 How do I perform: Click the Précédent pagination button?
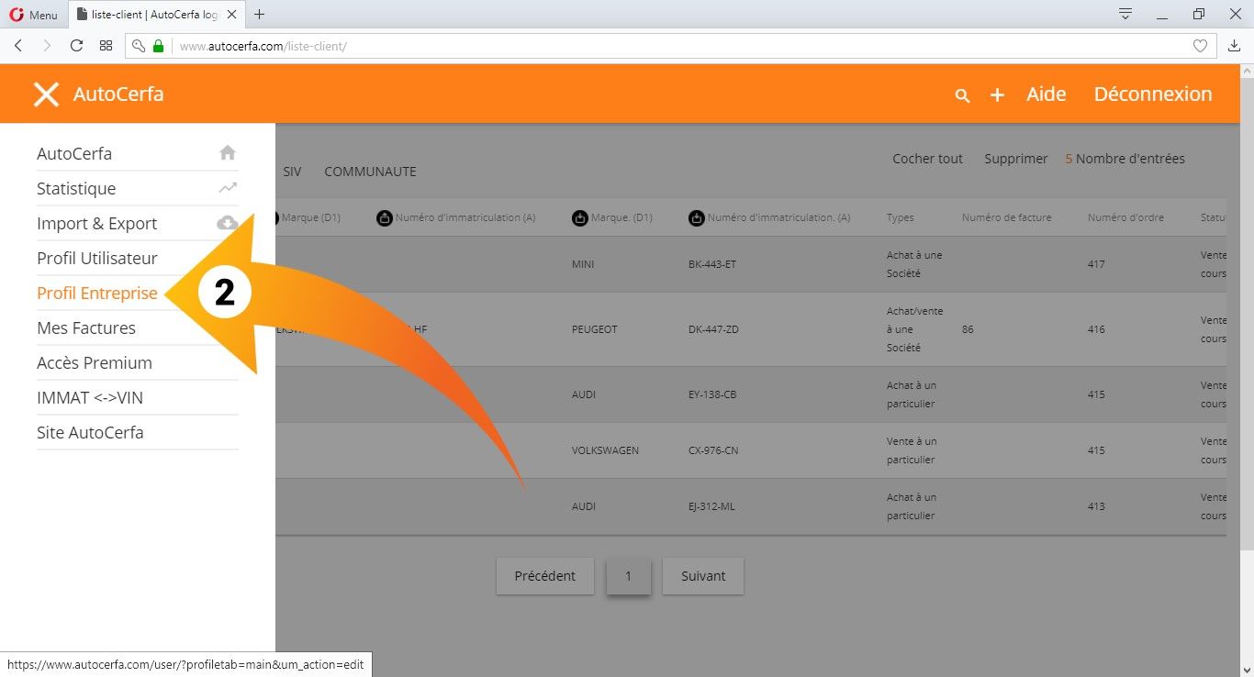(544, 576)
